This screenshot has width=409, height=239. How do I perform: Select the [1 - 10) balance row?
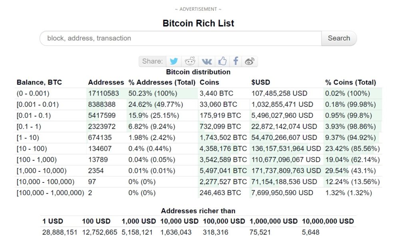[x=198, y=137]
